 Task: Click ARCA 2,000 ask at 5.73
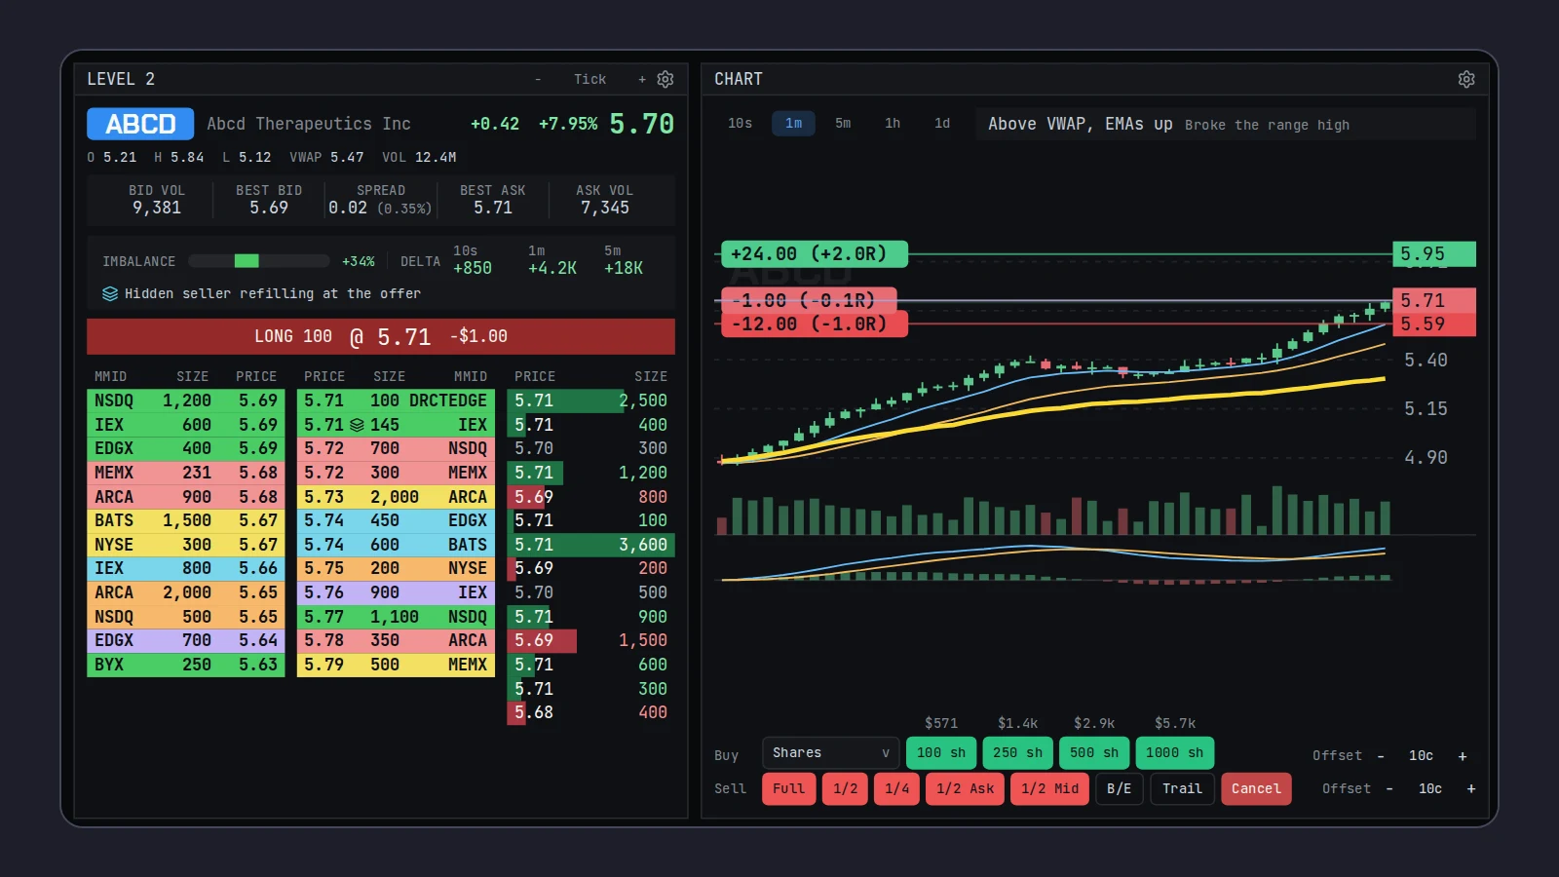[396, 497]
